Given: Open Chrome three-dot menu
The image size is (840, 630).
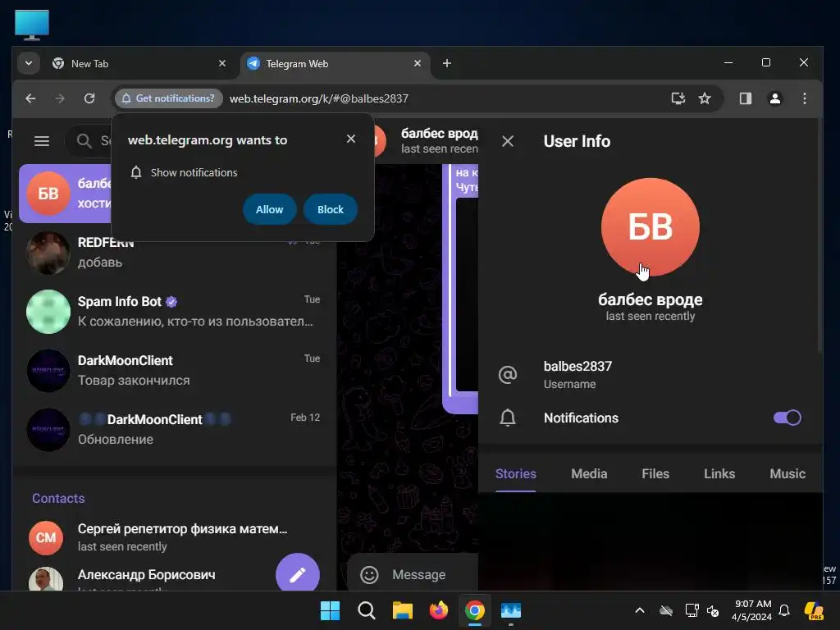Looking at the screenshot, I should tap(804, 98).
